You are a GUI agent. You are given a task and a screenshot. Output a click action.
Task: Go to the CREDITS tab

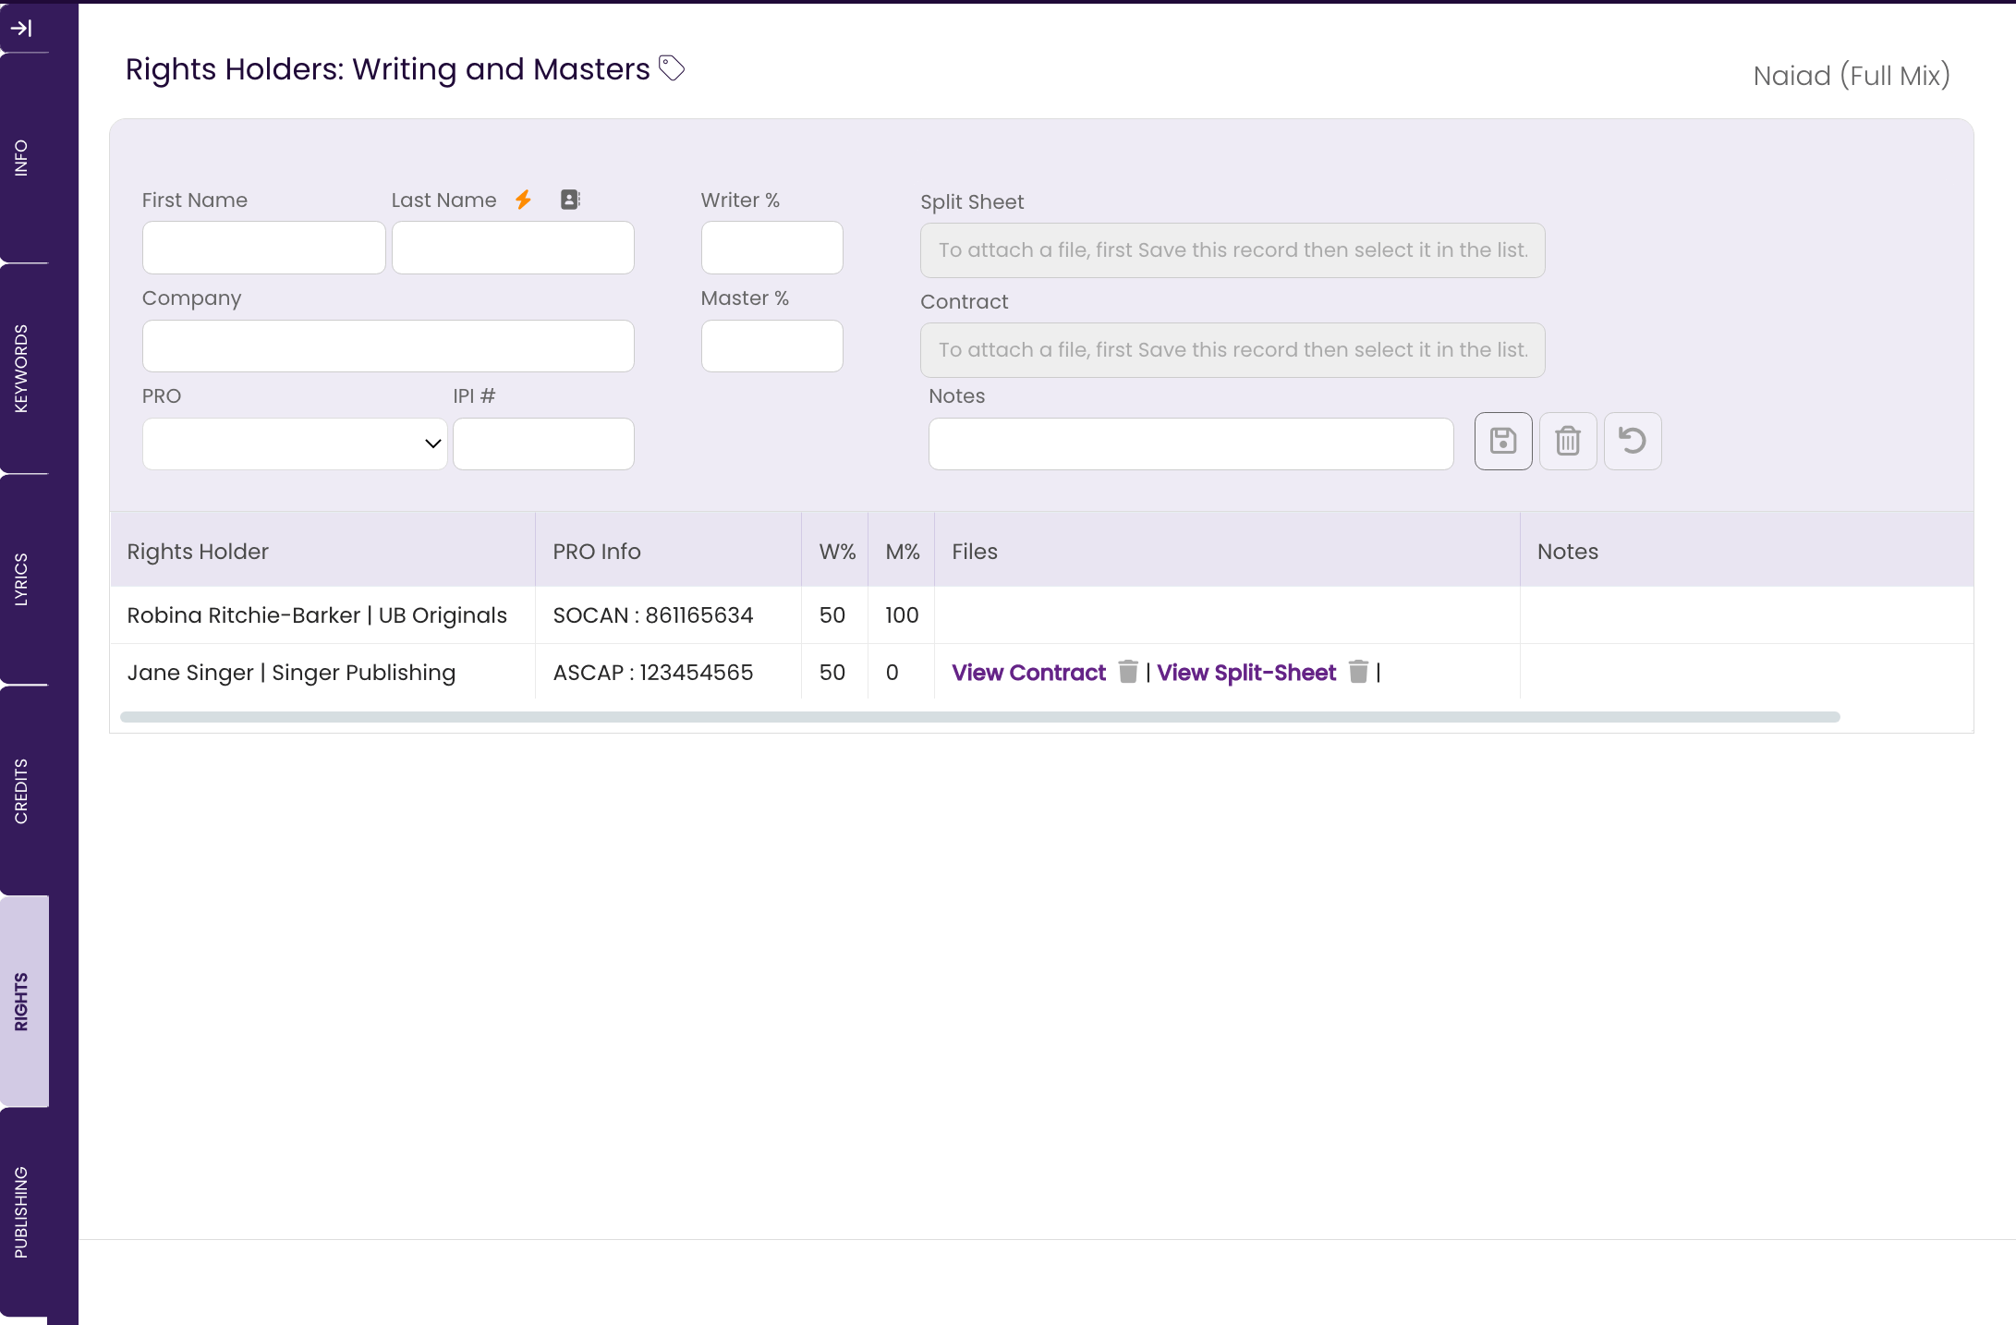tap(22, 791)
